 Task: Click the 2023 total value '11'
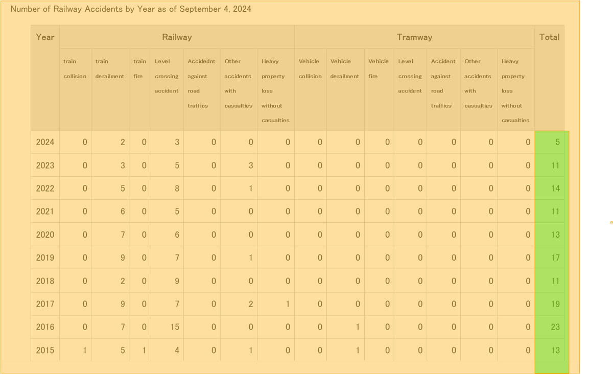pyautogui.click(x=555, y=166)
